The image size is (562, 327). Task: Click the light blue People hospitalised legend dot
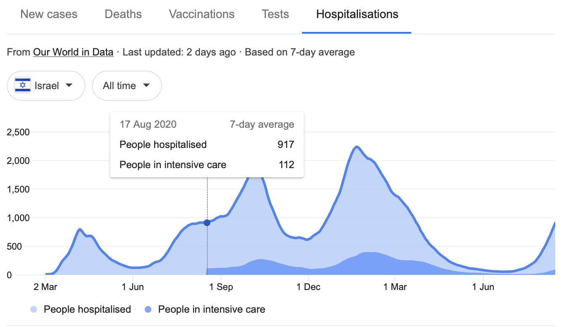tap(34, 310)
